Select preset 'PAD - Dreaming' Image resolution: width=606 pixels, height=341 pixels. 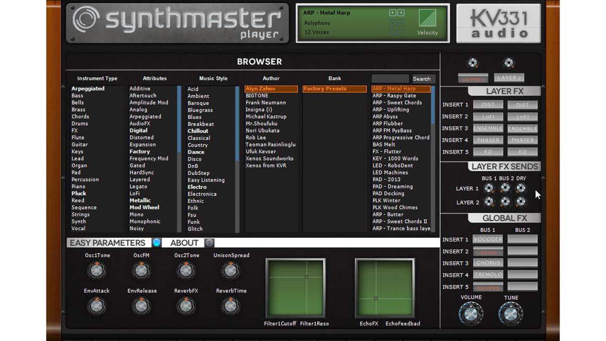point(393,186)
